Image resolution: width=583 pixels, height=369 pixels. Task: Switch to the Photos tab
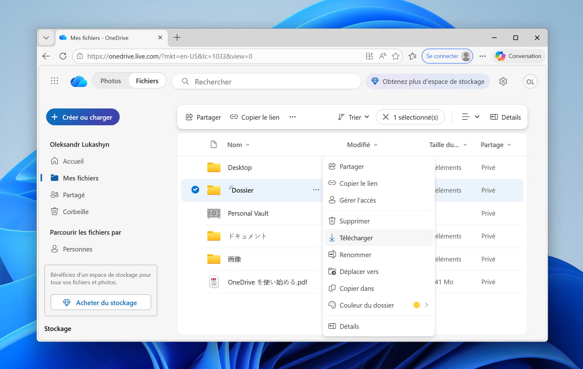111,81
